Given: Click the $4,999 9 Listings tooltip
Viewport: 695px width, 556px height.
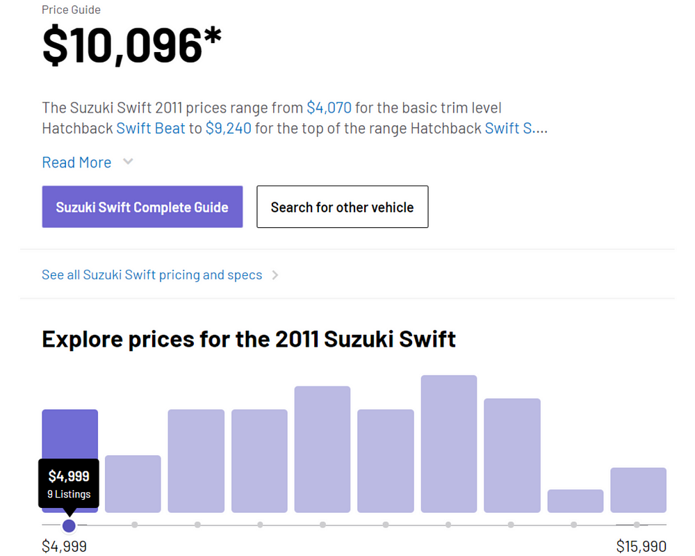Looking at the screenshot, I should click(x=69, y=484).
